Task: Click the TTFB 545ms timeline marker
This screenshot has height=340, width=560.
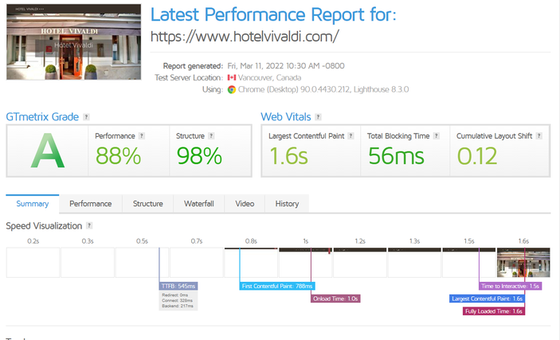Action: (178, 286)
